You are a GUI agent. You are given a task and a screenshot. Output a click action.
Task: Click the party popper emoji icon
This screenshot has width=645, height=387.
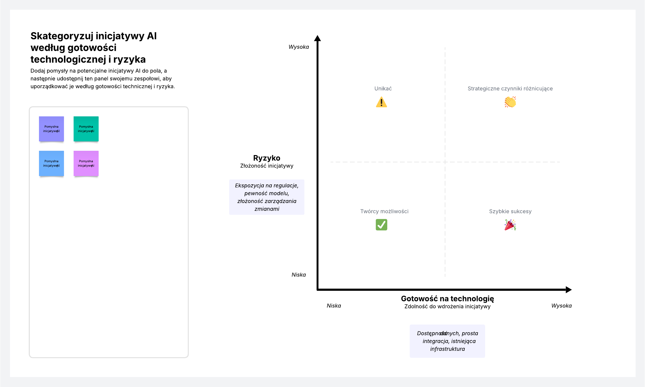tap(510, 225)
